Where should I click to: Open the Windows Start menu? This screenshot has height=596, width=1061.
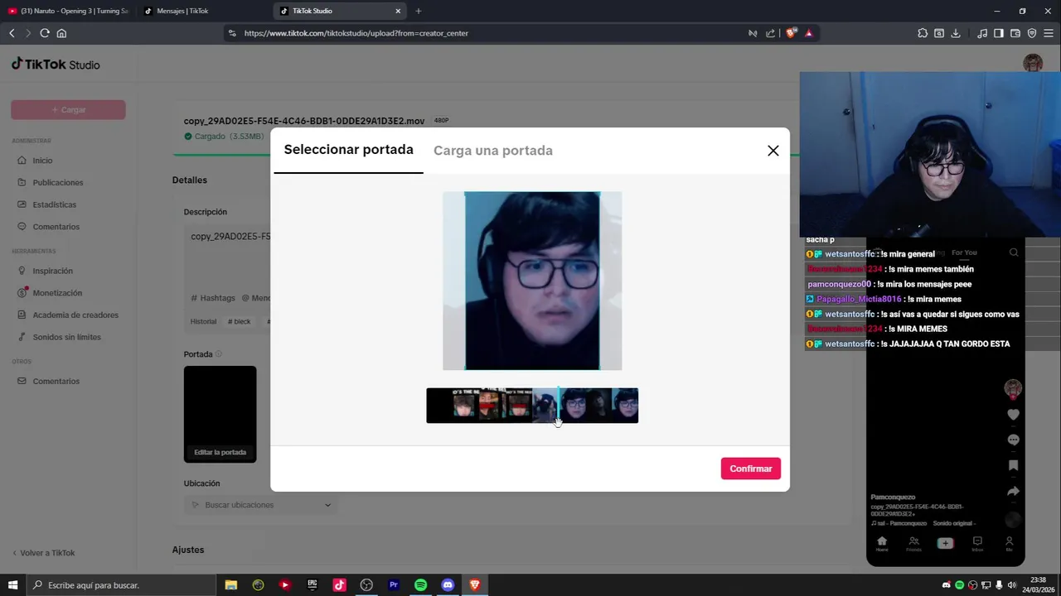click(x=12, y=585)
